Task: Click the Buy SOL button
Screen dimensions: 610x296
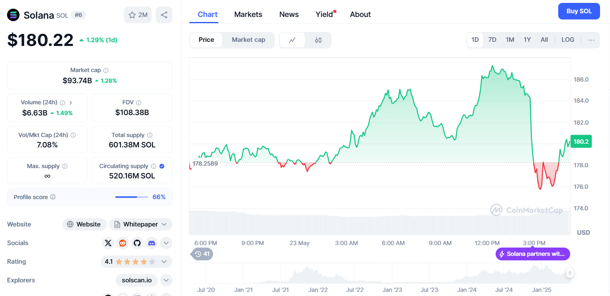Action: pyautogui.click(x=579, y=11)
